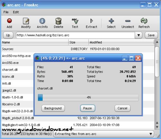Pause the extraction
This screenshot has width=161, height=139.
tap(88, 108)
